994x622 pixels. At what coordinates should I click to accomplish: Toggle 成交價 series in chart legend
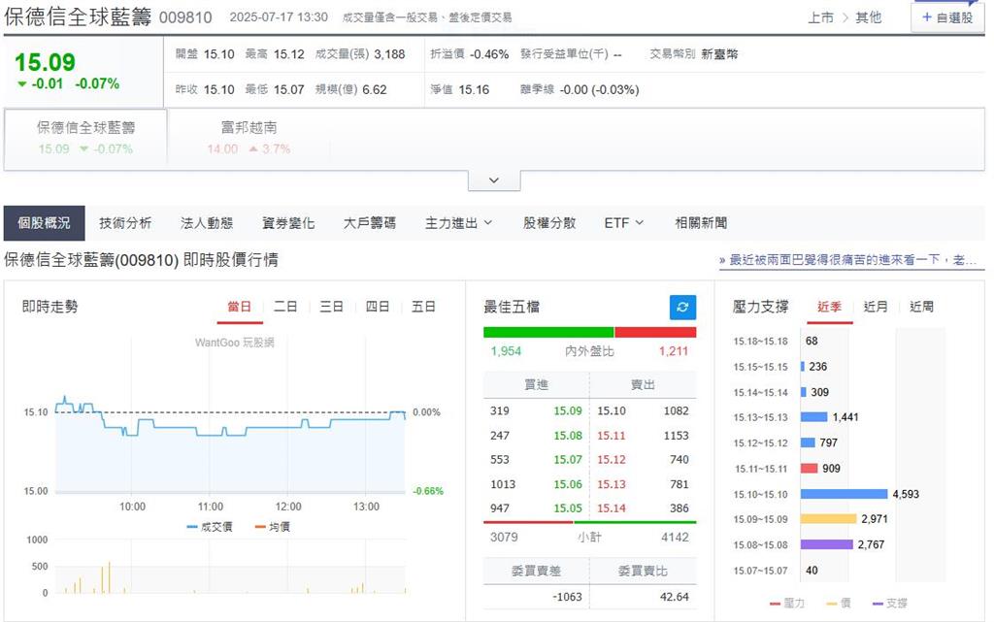(x=210, y=527)
